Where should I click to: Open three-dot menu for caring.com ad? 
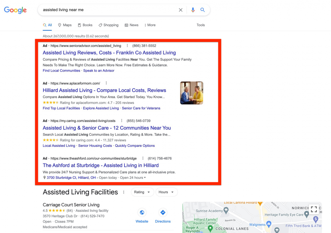tap(122, 121)
